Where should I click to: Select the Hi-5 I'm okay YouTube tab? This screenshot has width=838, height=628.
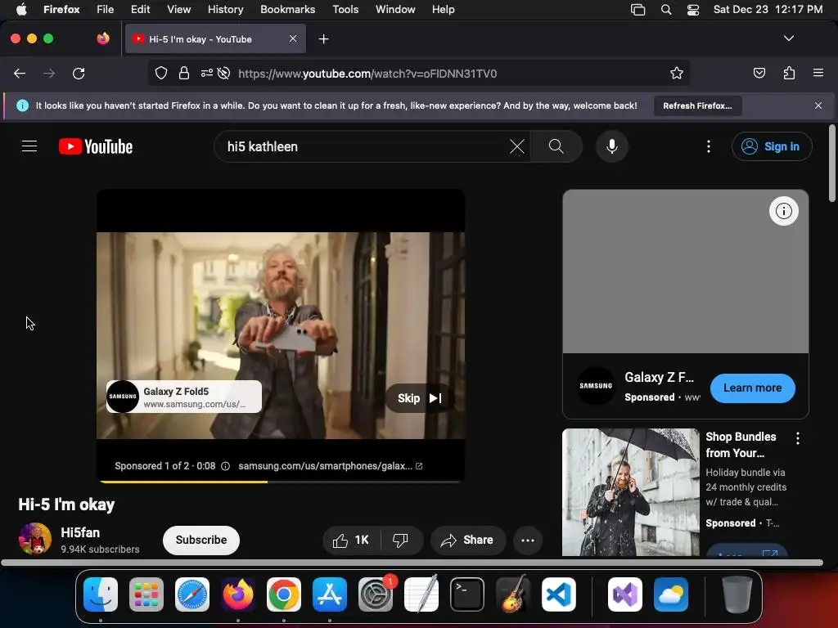(x=215, y=39)
